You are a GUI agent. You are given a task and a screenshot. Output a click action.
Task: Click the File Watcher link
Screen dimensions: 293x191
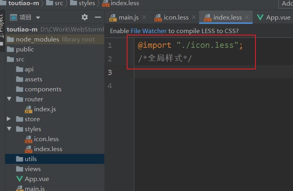point(149,31)
